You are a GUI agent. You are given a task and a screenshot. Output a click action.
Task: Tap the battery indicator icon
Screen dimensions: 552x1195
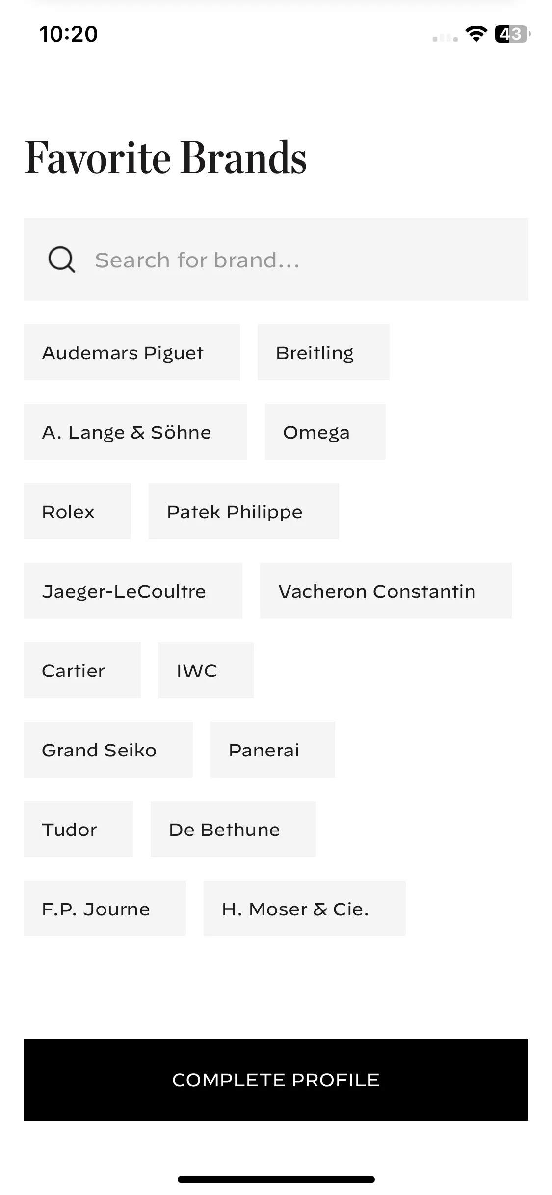[x=513, y=34]
